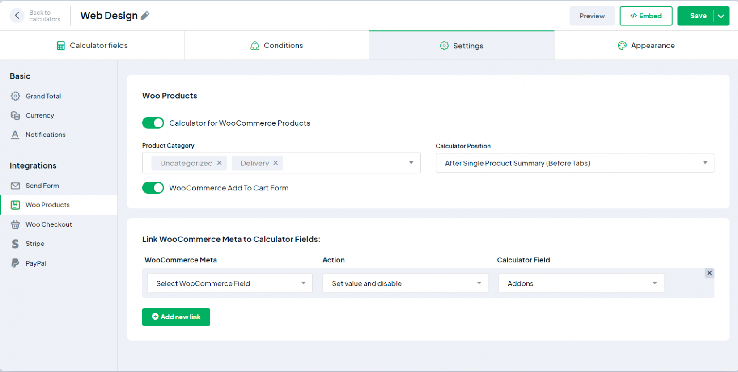This screenshot has height=372, width=738.
Task: Click the back arrow to calculators
Action: (x=17, y=16)
